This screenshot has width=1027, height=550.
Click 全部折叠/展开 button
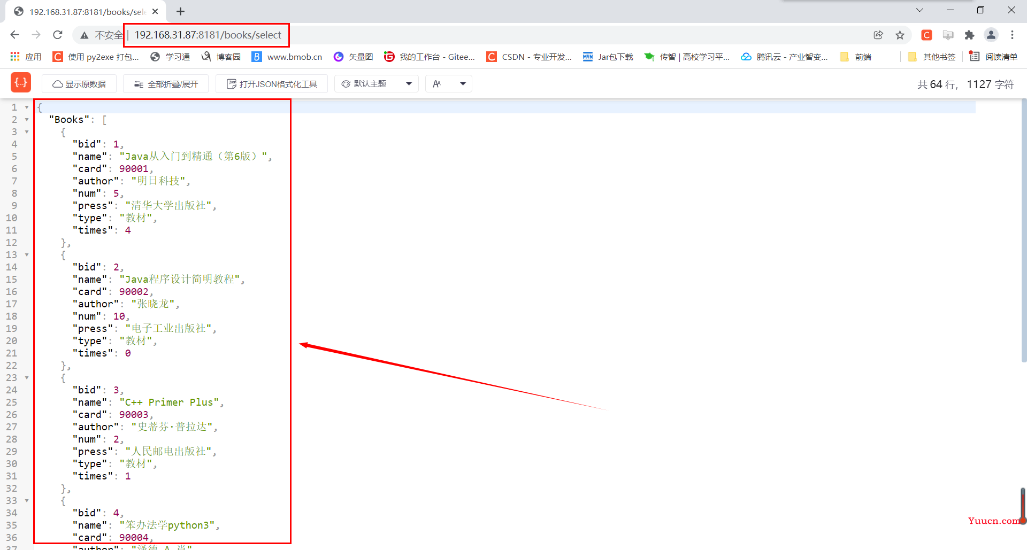click(166, 84)
